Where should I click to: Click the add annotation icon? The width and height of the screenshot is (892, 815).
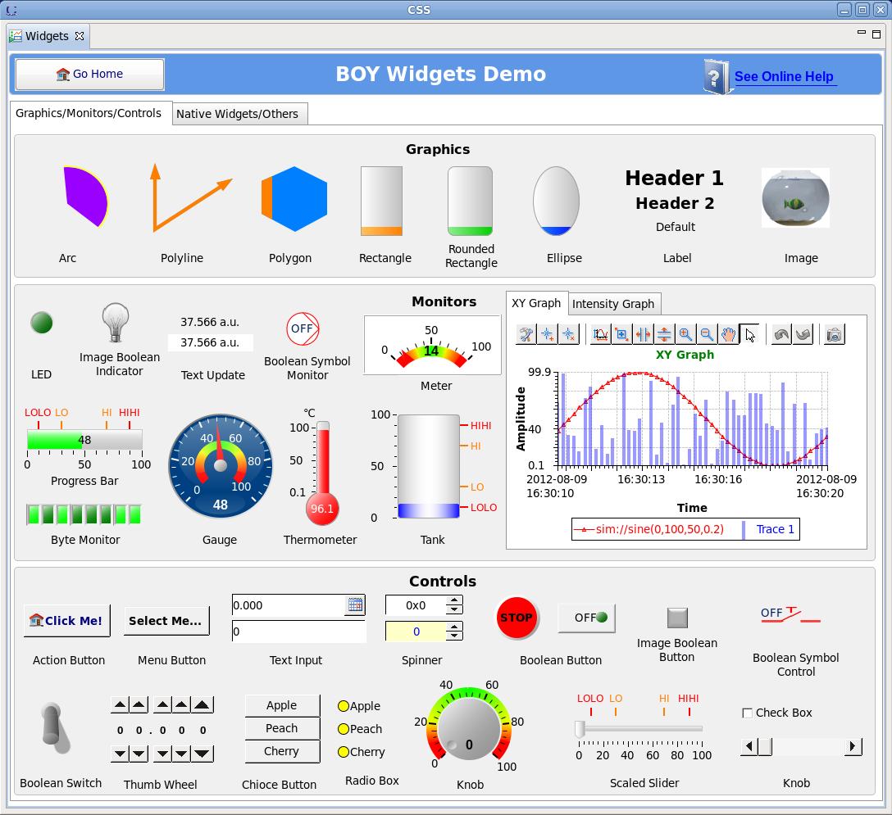[x=547, y=334]
